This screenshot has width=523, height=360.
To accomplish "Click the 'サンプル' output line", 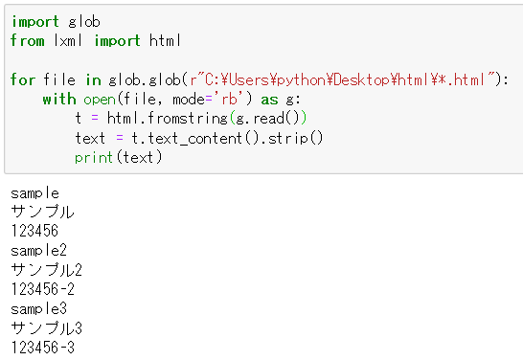I will pos(42,212).
